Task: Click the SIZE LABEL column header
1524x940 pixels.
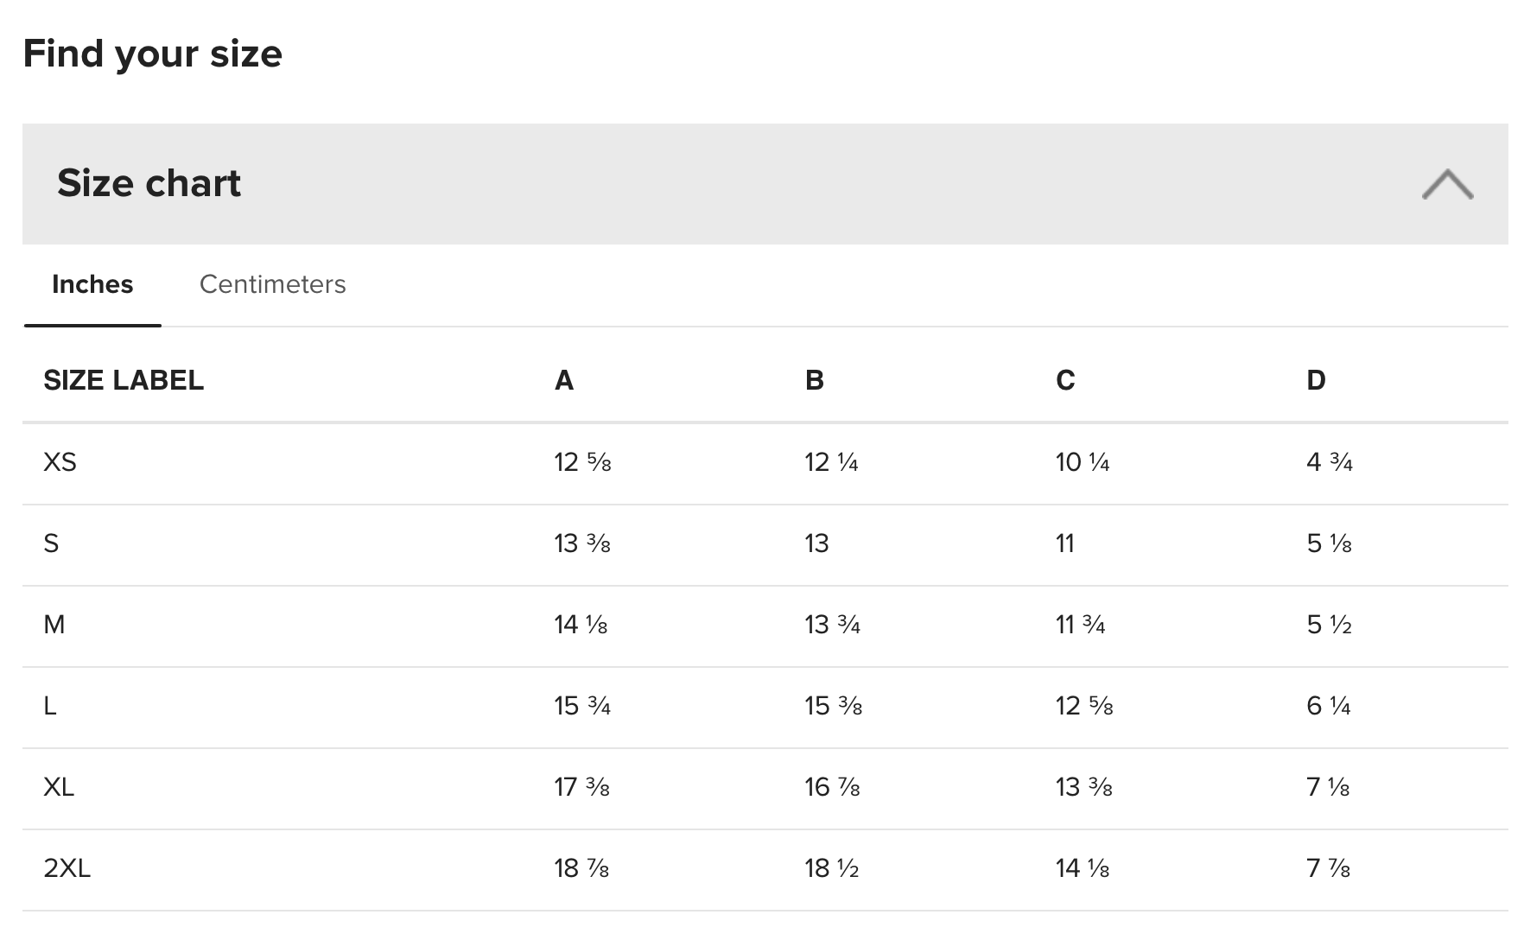Action: tap(124, 380)
